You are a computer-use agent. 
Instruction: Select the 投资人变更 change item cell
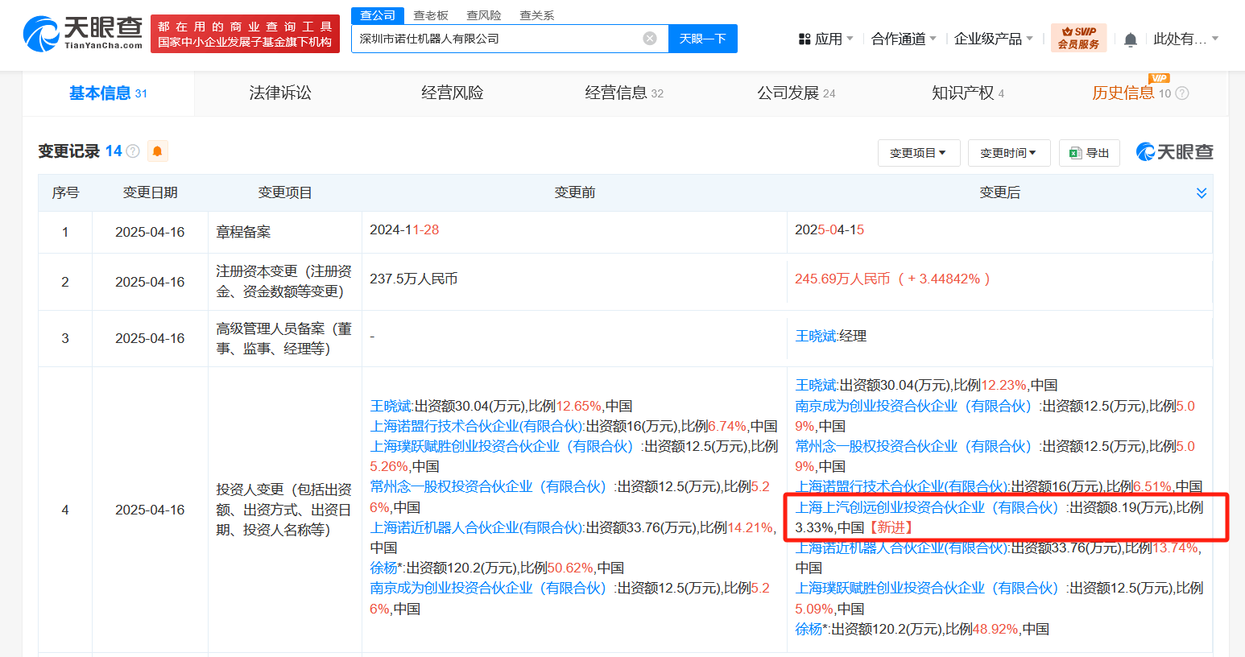(x=284, y=510)
